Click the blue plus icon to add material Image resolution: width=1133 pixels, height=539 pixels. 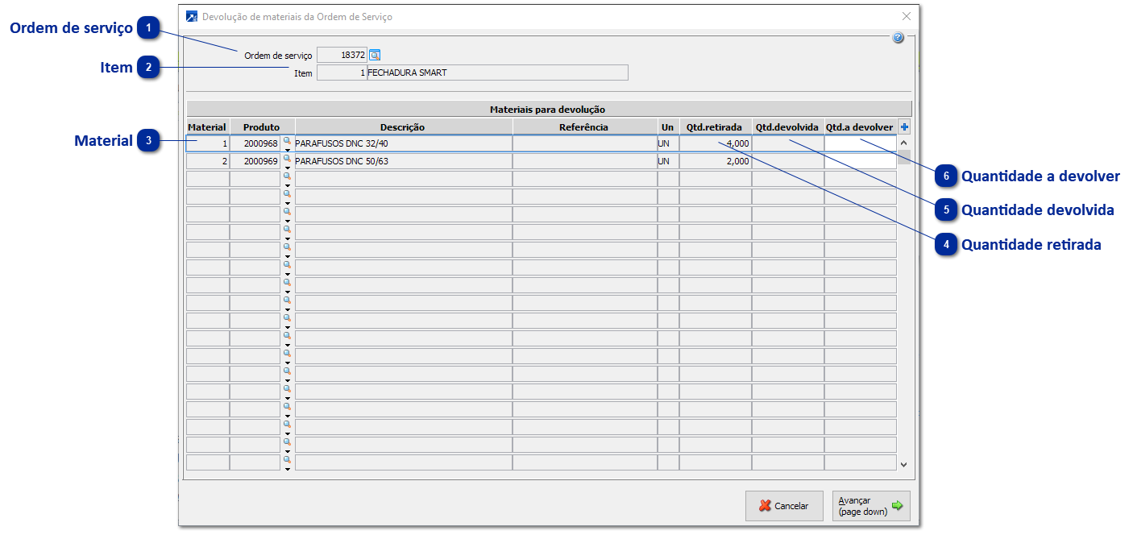[x=904, y=127]
